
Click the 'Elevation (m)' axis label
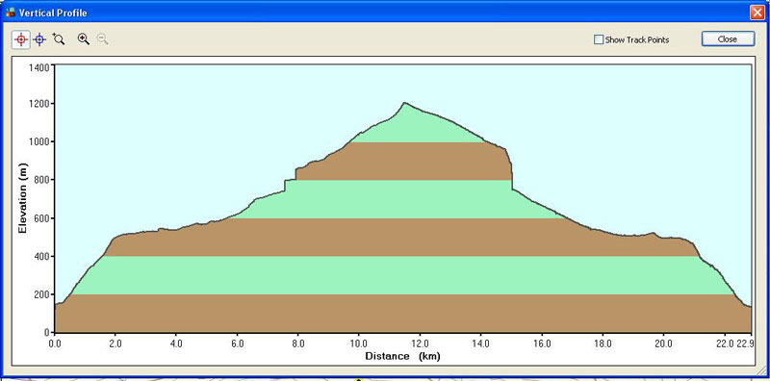22,197
